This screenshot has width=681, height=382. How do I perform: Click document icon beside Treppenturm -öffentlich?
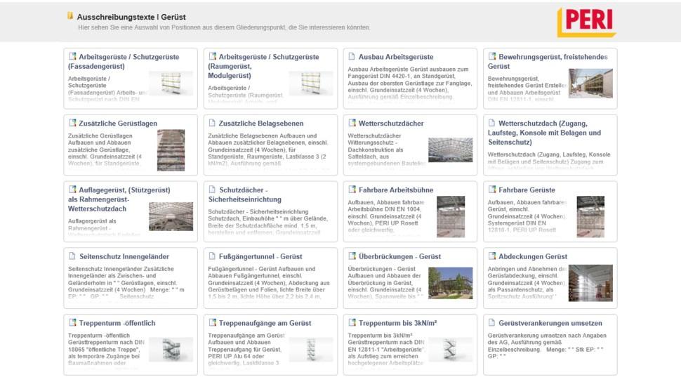coord(72,323)
